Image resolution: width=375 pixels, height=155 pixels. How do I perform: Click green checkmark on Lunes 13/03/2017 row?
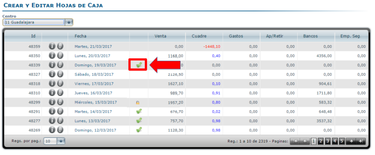pyautogui.click(x=139, y=120)
